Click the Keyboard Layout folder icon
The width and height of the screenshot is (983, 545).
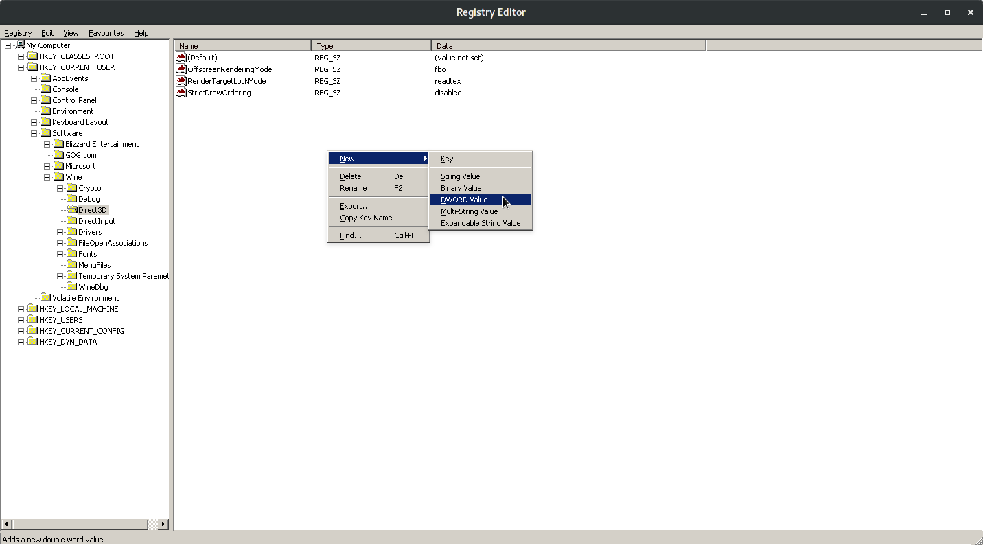pyautogui.click(x=45, y=122)
